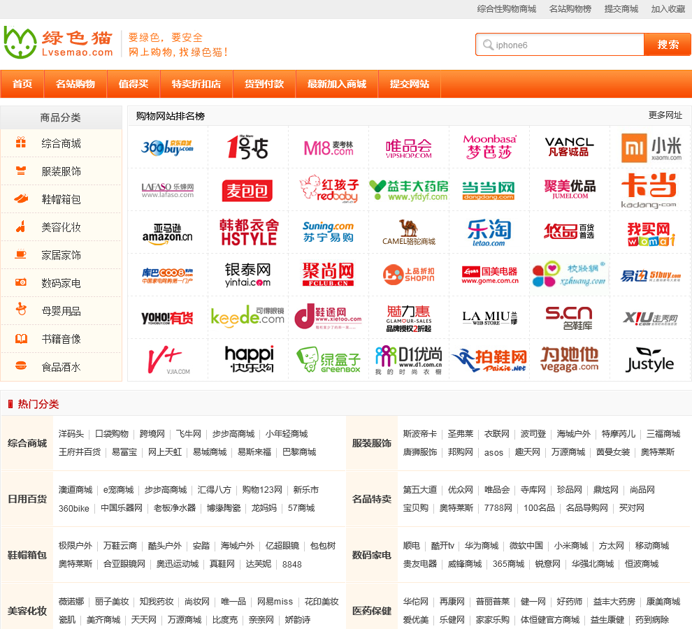The width and height of the screenshot is (692, 629).
Task: Open the 国美电器 gome logo
Action: pos(490,275)
